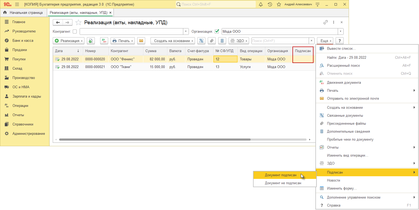Open Производство section in sidebar
This screenshot has width=419, height=210.
(24, 78)
